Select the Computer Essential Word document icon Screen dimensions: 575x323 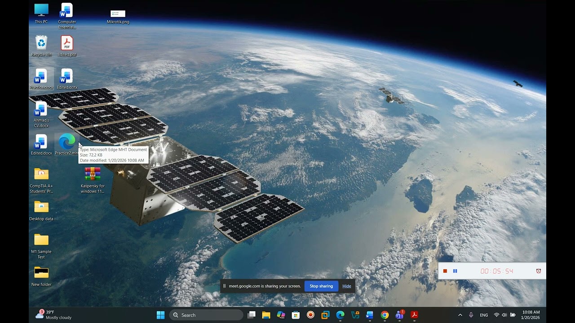(67, 16)
